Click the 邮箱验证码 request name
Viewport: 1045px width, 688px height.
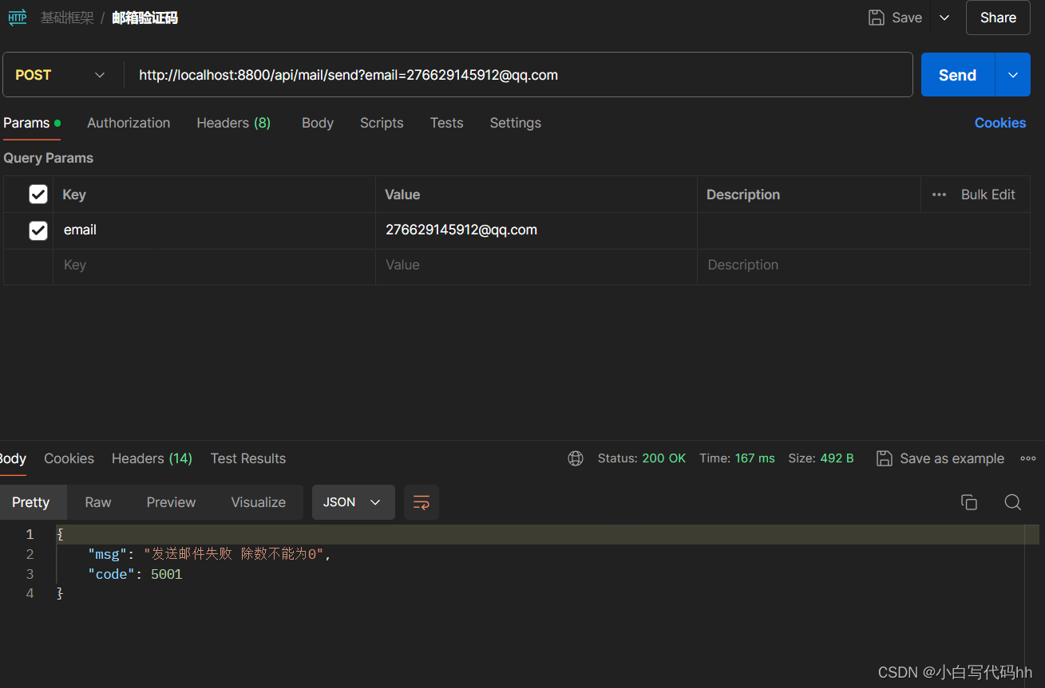click(x=144, y=18)
